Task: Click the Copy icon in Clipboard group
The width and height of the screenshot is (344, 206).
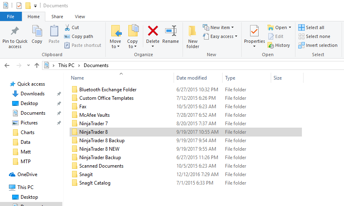Action: click(37, 31)
